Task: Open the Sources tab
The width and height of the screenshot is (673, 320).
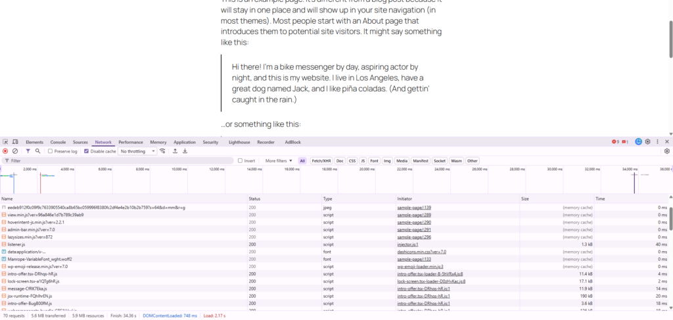Action: 80,142
